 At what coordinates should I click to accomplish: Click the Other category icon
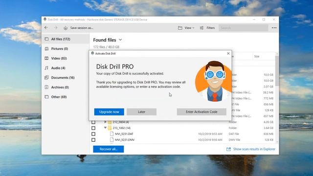[x=46, y=97]
